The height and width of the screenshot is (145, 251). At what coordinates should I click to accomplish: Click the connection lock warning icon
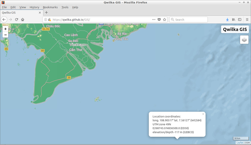[49, 19]
